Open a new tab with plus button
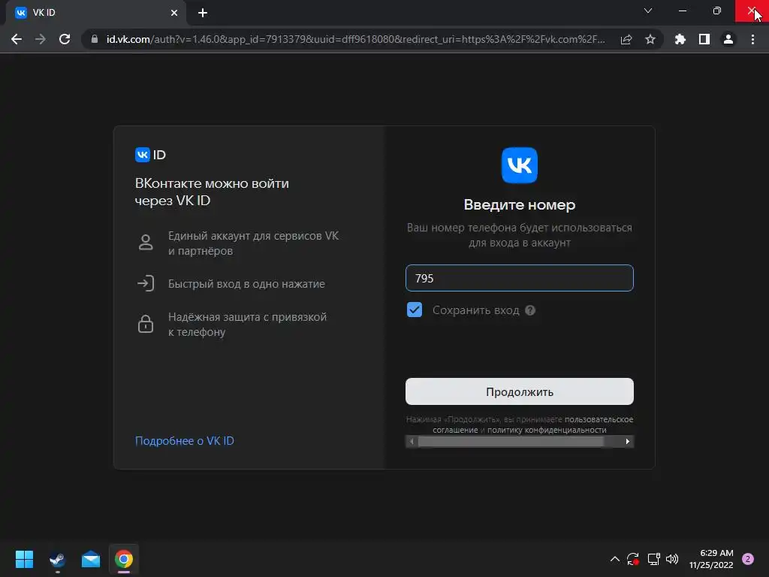The image size is (769, 577). pyautogui.click(x=203, y=14)
